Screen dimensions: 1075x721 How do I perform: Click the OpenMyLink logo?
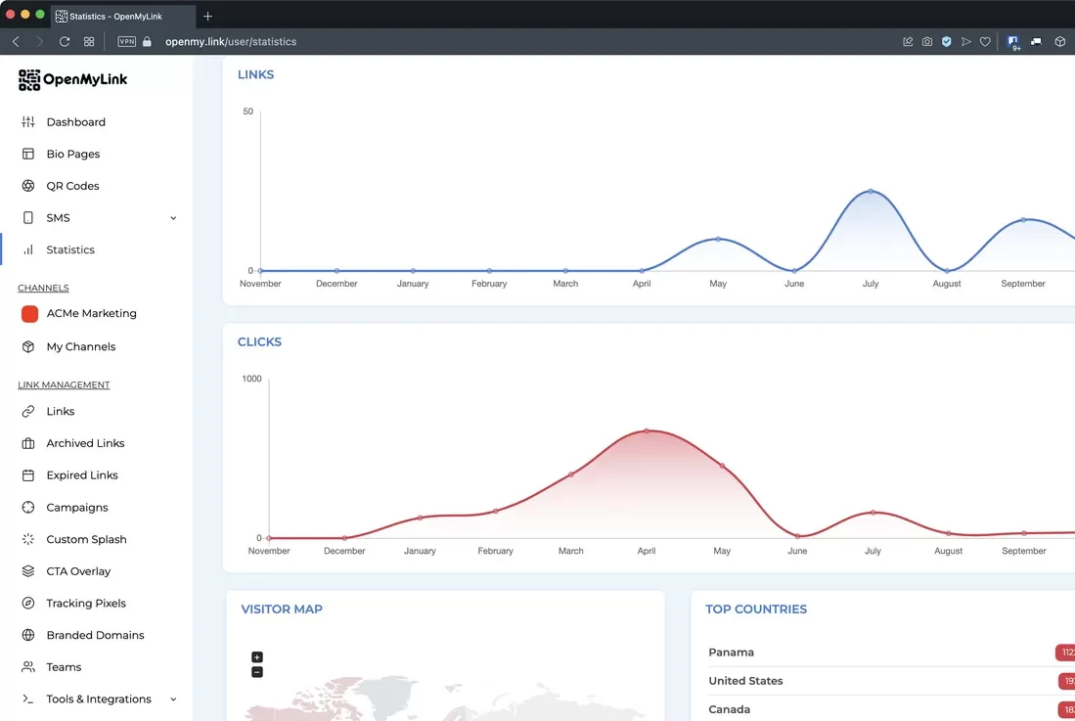[72, 79]
